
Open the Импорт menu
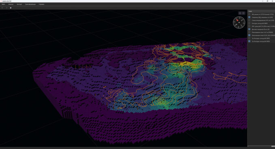point(11,4)
